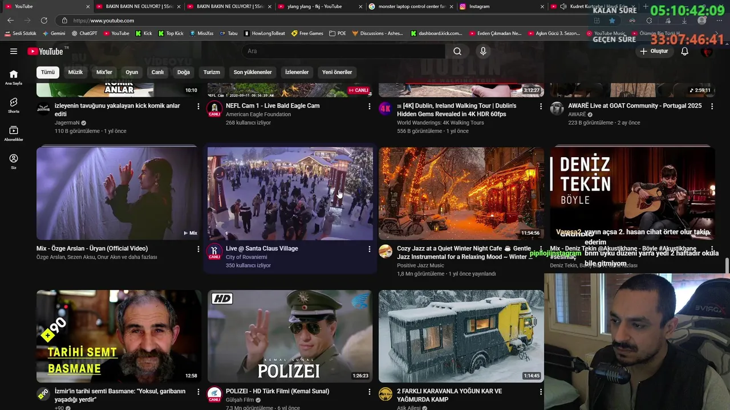View site information icon in address bar

click(64, 20)
